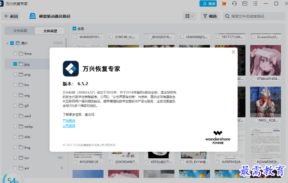
Task: Check the png folder checkbox
Action: (x=15, y=74)
